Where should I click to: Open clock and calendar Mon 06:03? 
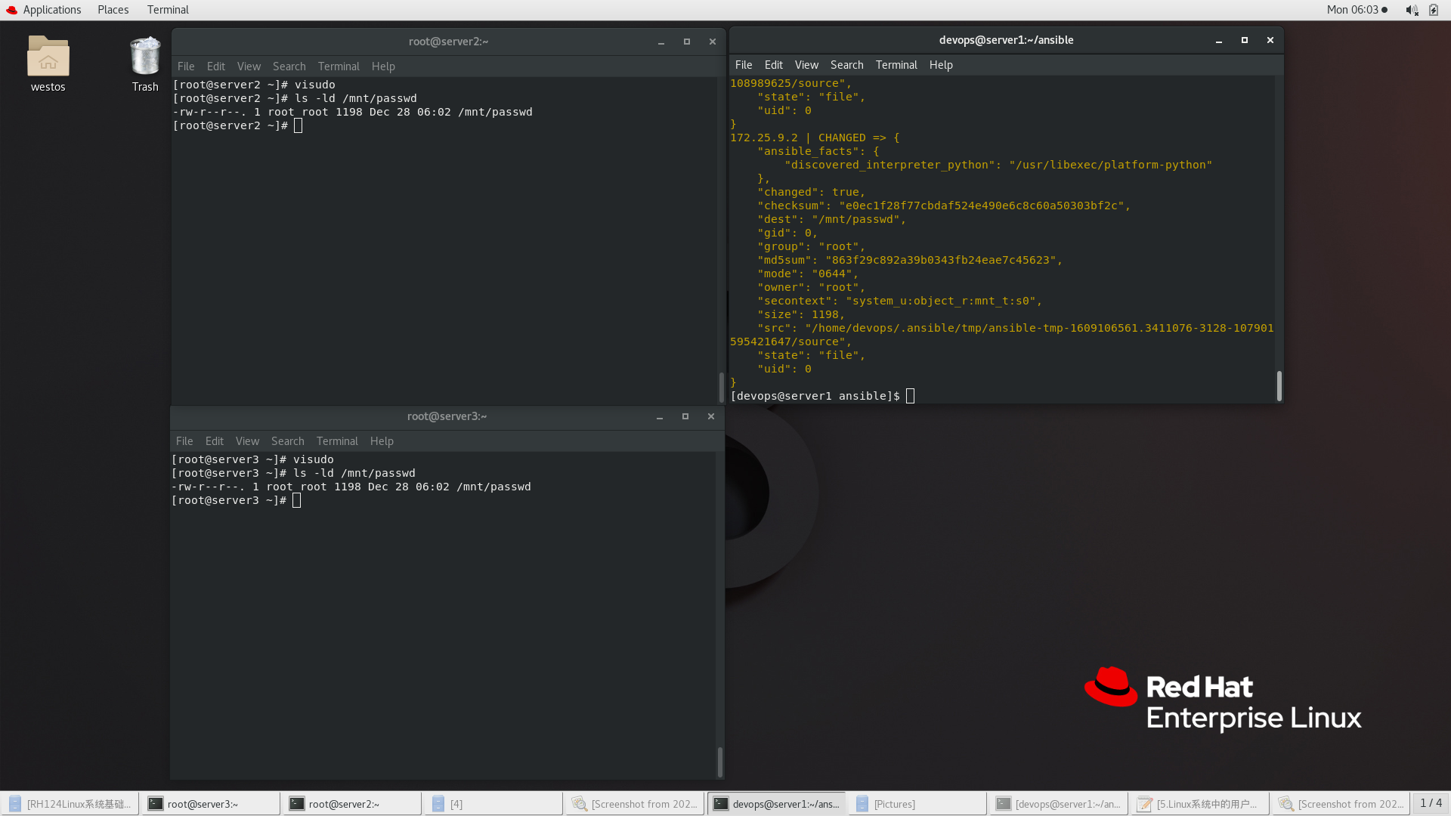pos(1353,10)
